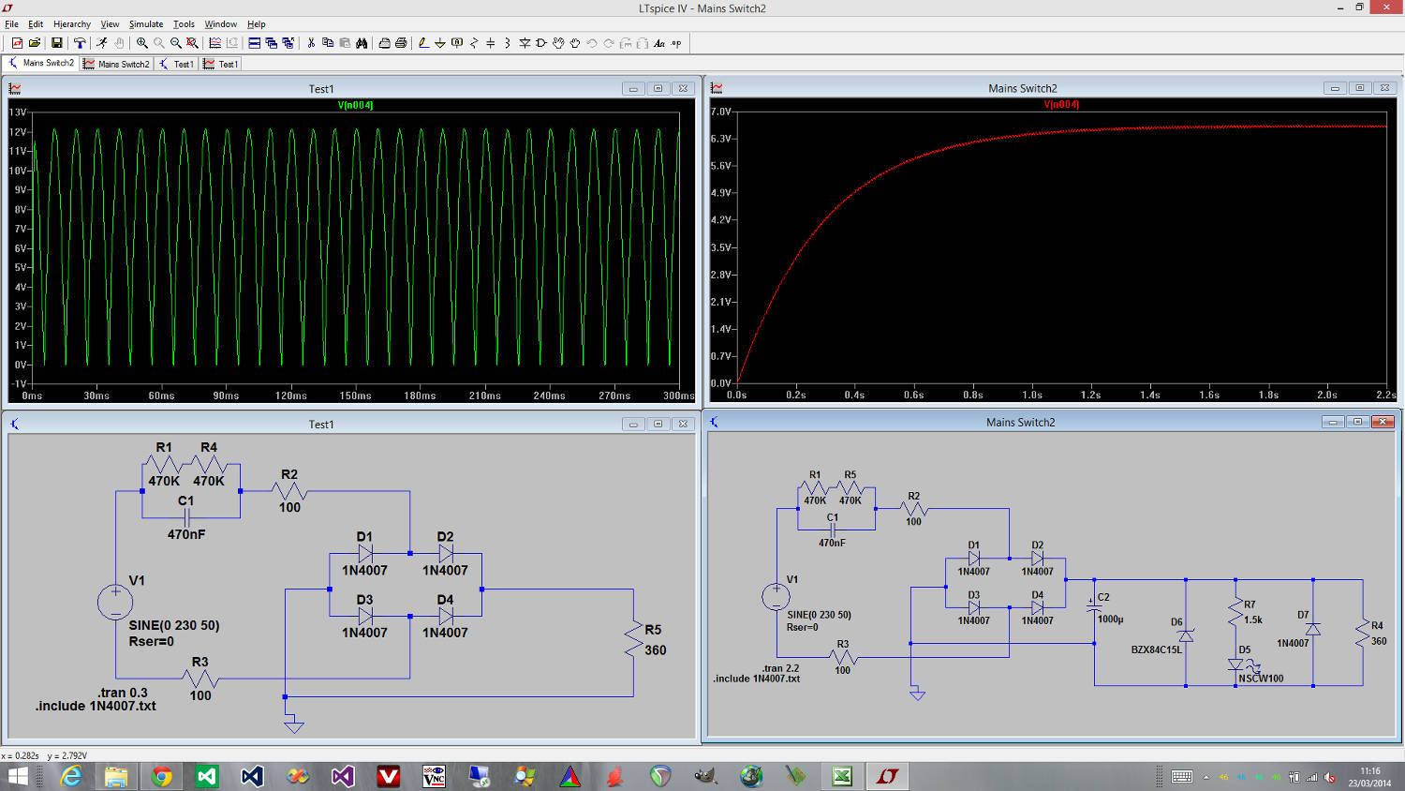
Task: Pick the Diode component tool
Action: point(525,43)
